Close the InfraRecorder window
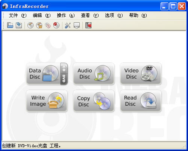188x151 pixels. (182, 6)
